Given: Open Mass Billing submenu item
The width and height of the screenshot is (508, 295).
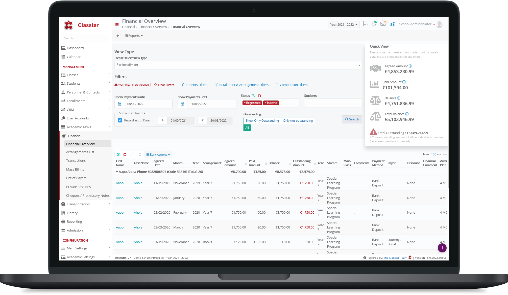Looking at the screenshot, I should [75, 170].
